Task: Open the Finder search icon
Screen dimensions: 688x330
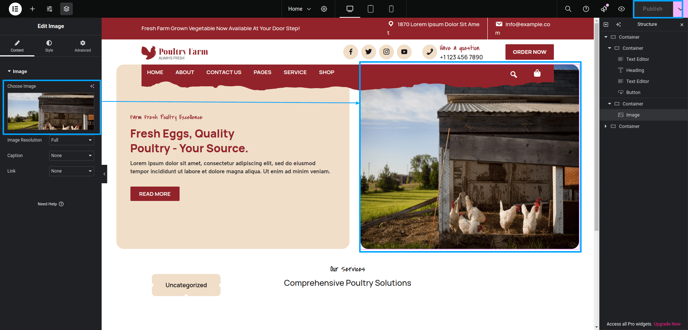Action: pyautogui.click(x=568, y=9)
